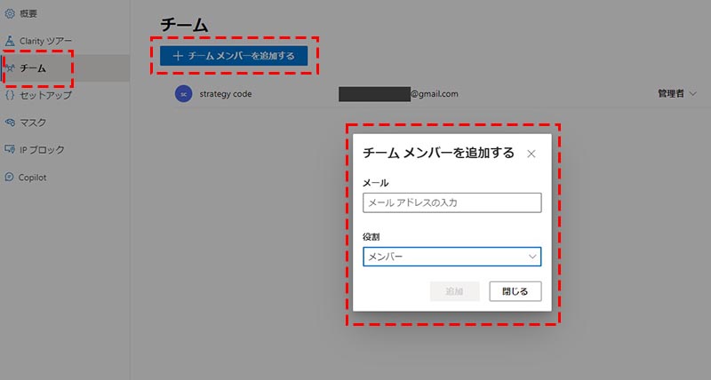Close the dialog with the X icon

tap(531, 154)
